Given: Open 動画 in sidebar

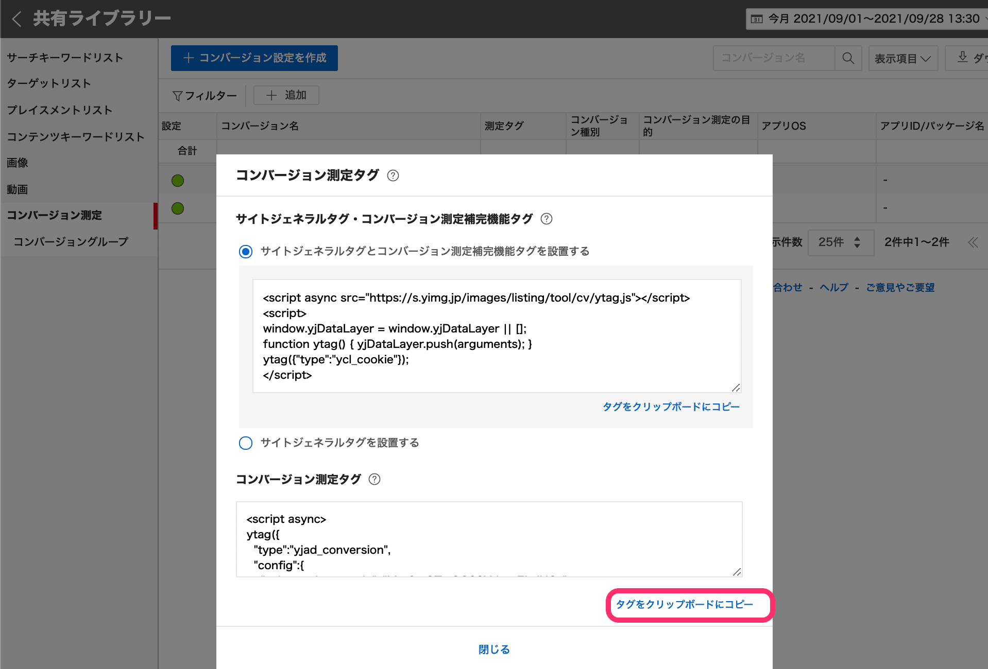Looking at the screenshot, I should point(17,189).
